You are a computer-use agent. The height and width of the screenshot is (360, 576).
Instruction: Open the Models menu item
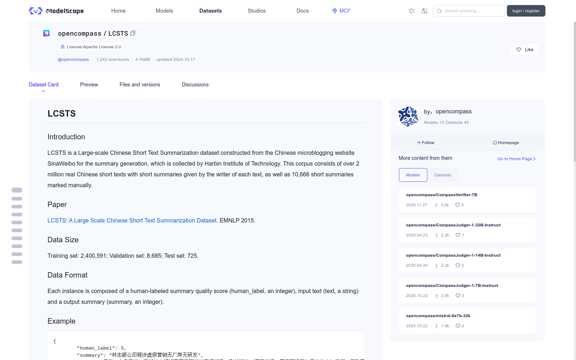point(165,11)
